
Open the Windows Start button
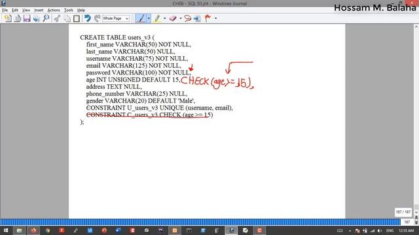6,230
